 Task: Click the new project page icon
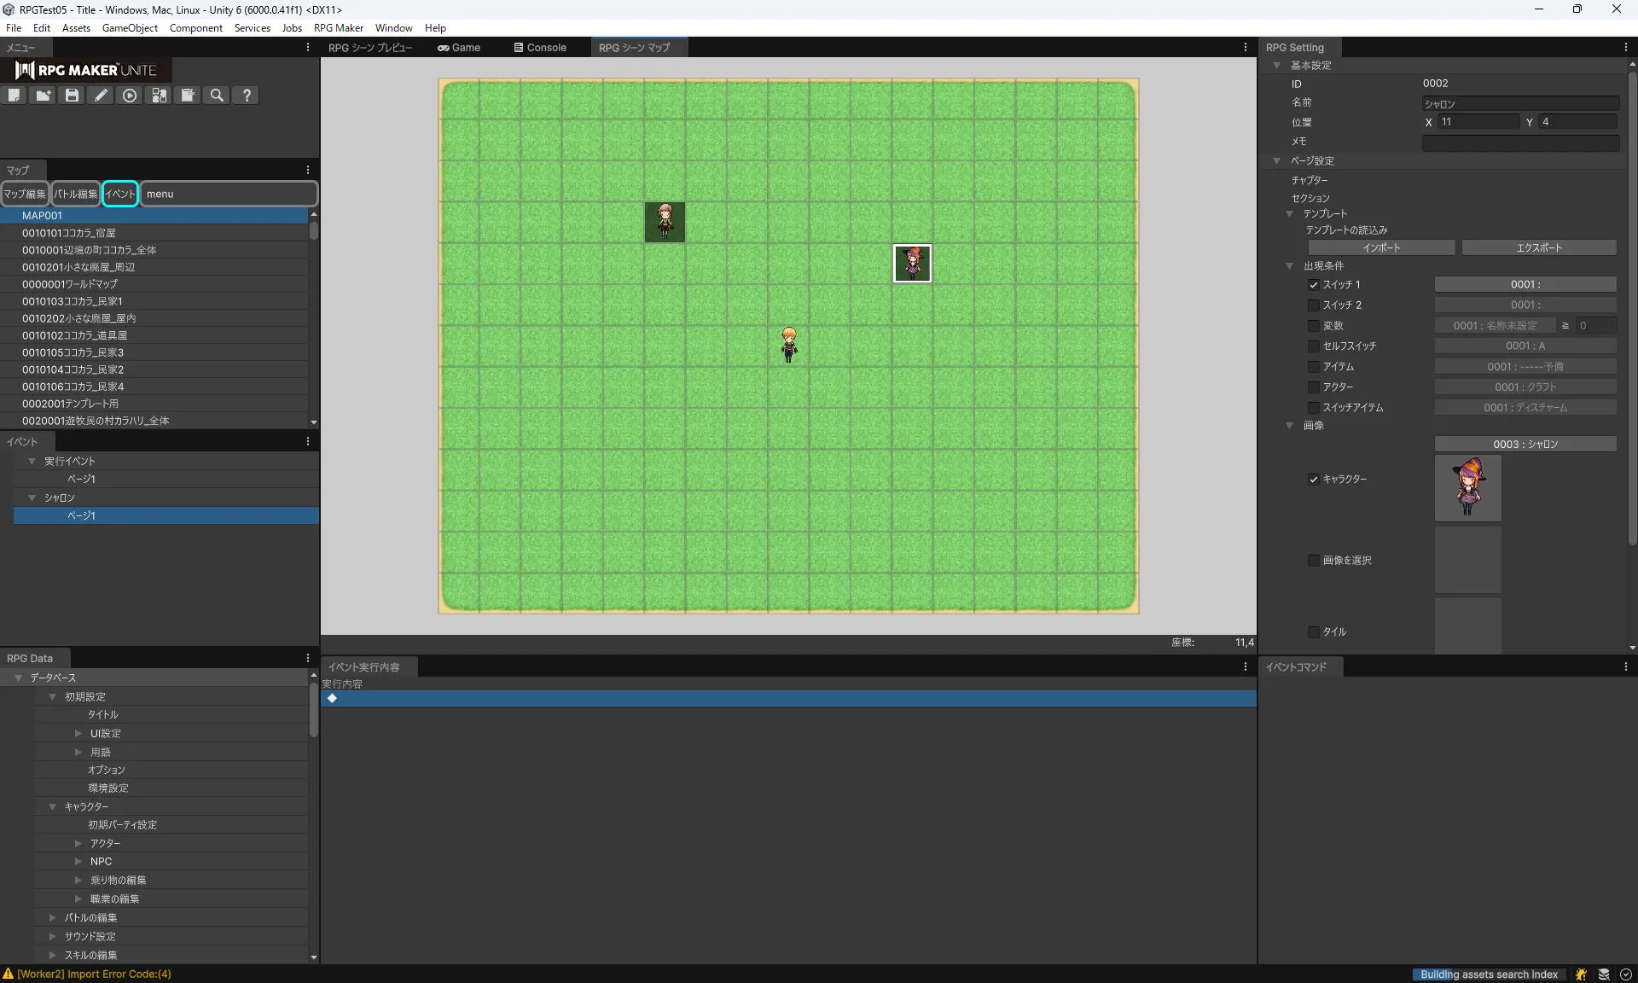15,96
